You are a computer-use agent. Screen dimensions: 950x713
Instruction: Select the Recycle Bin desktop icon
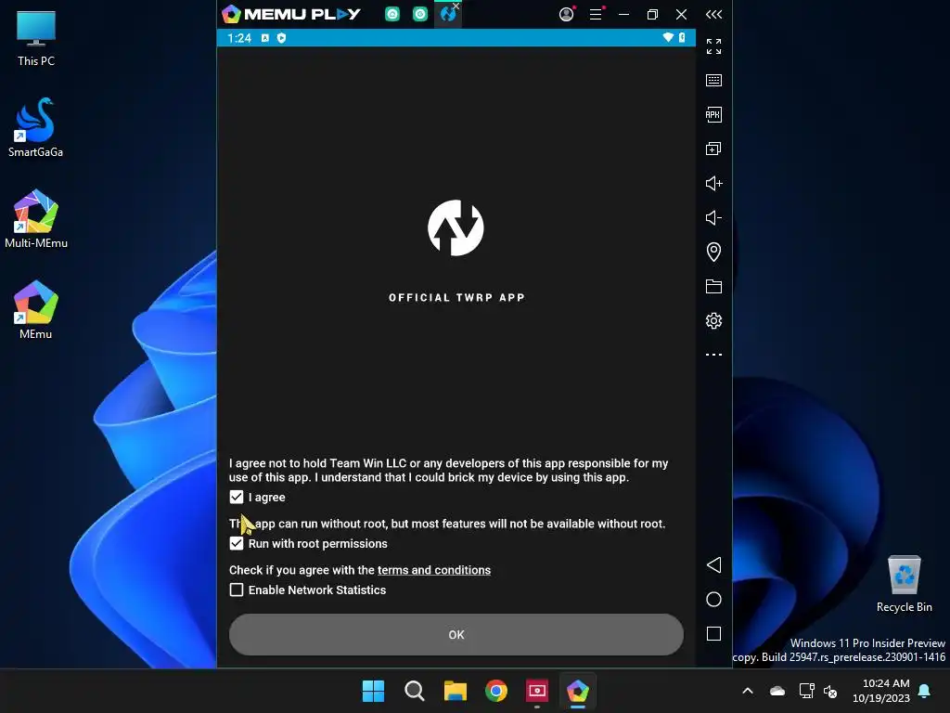coord(904,584)
